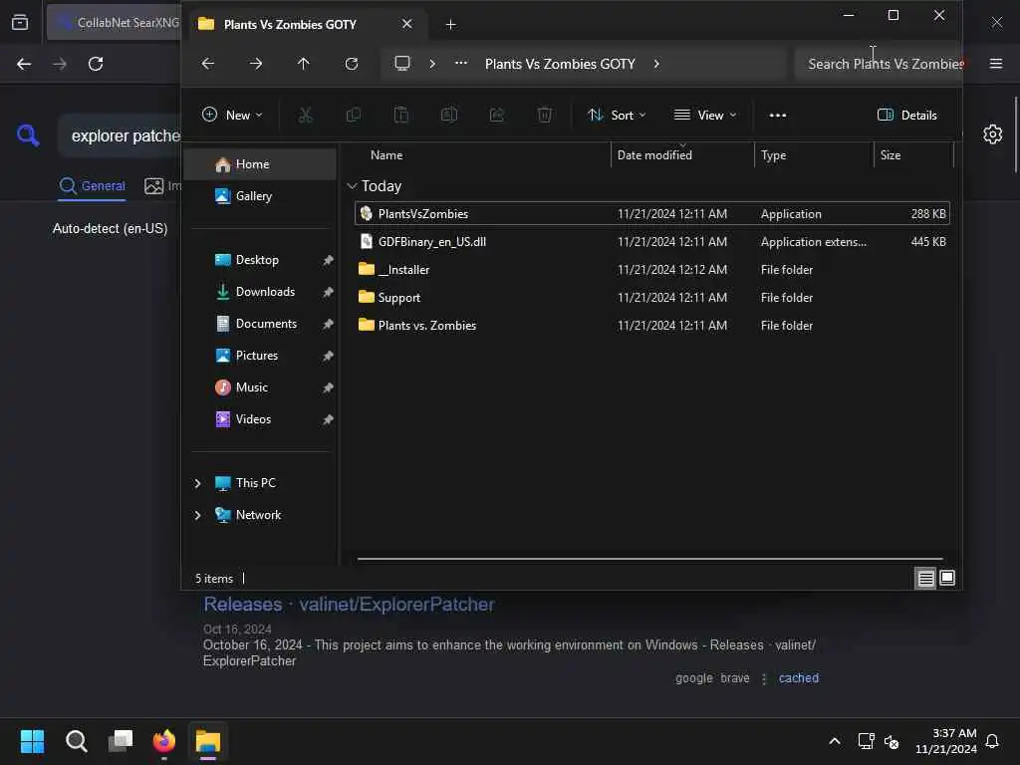
Task: Open the pinned Documents folder
Action: coord(261,324)
